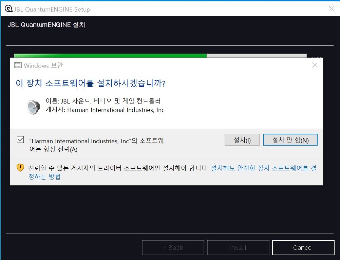Click the publisher line "Harman International Industries, Inc"
Screen dimensions: 340x260
coord(105,110)
